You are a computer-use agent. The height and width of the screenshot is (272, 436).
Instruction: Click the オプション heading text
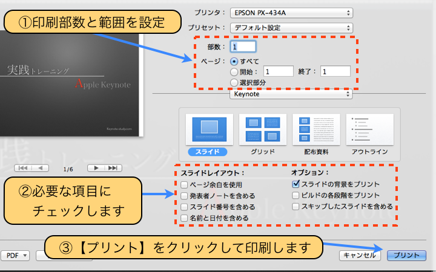tap(310, 172)
